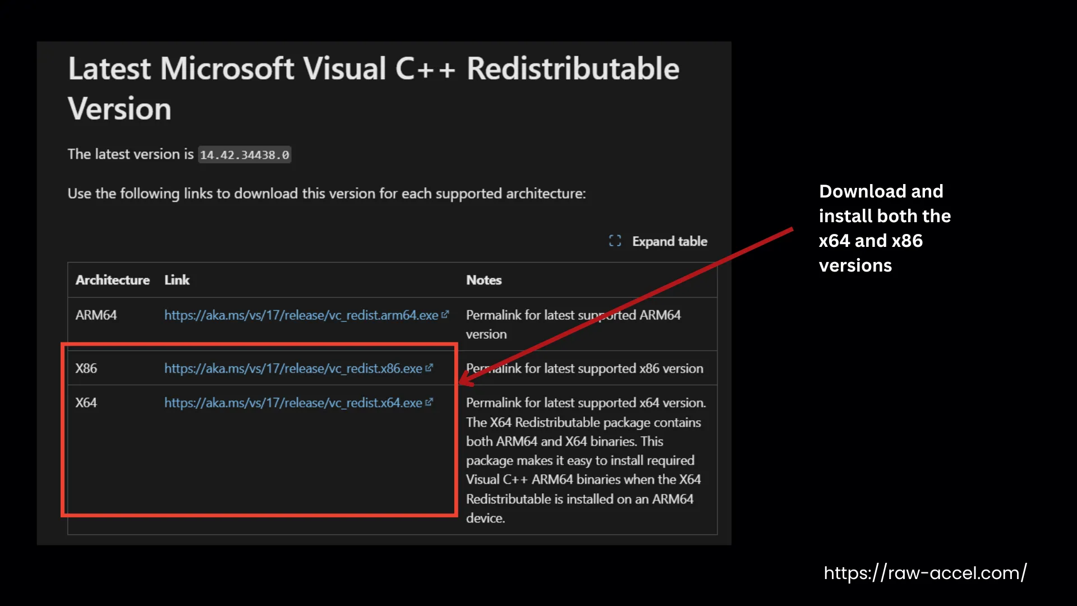Click the 'Latest Microsoft Visual C++ Redistributable Version' heading
Screen dimensions: 1077x606
coord(374,89)
